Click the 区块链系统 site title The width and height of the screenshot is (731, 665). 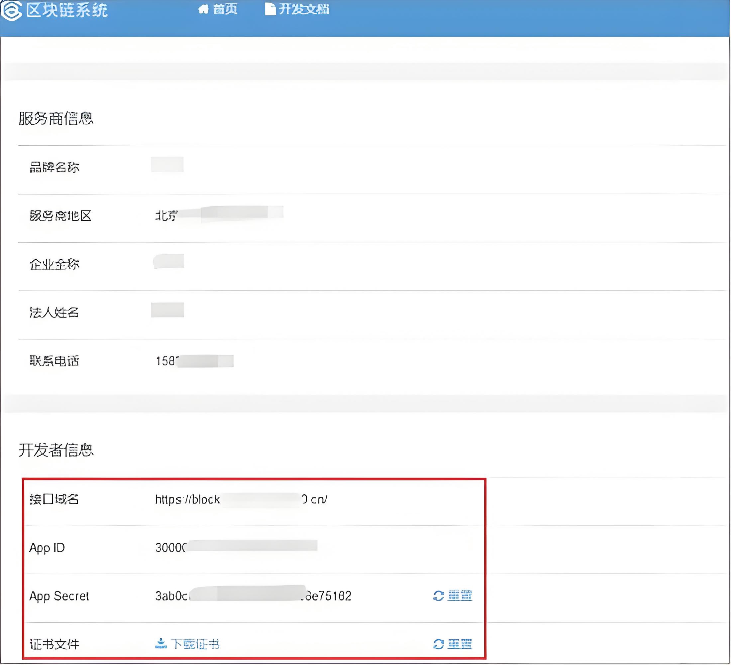point(67,10)
